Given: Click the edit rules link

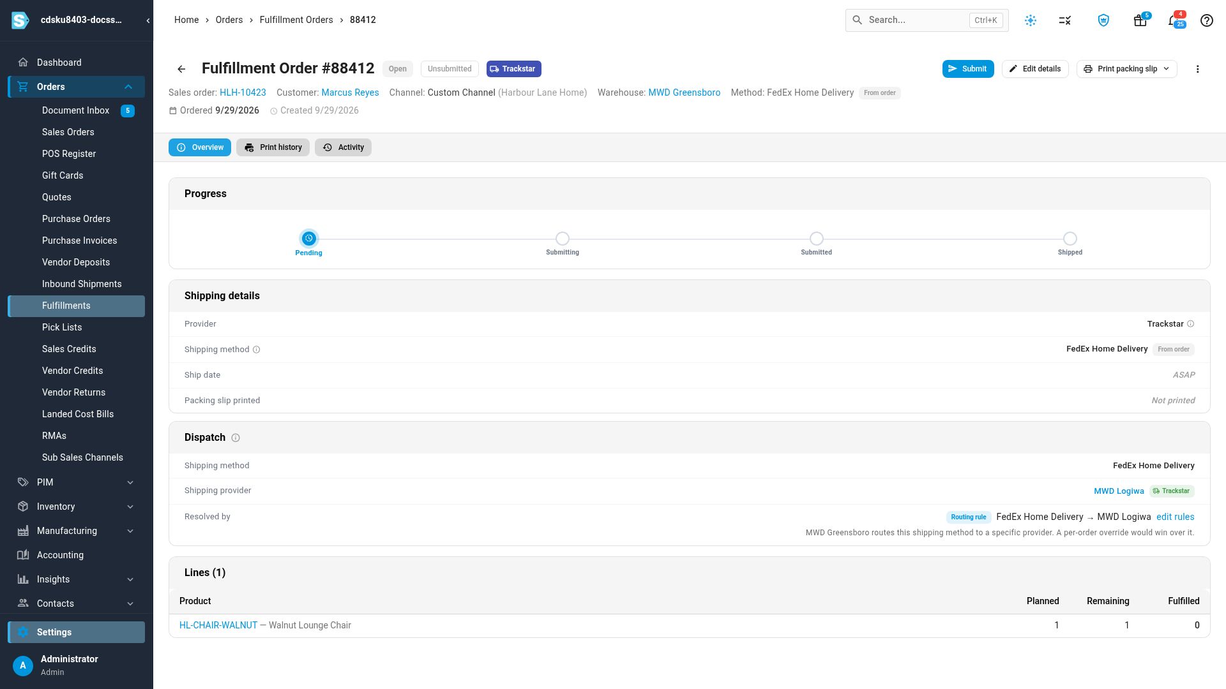Looking at the screenshot, I should pos(1175,517).
